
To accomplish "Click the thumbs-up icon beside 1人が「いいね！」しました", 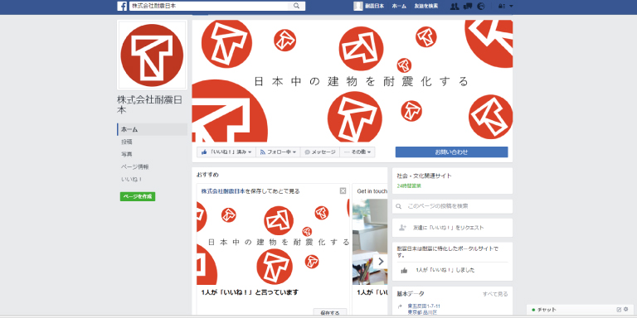I will coord(404,270).
